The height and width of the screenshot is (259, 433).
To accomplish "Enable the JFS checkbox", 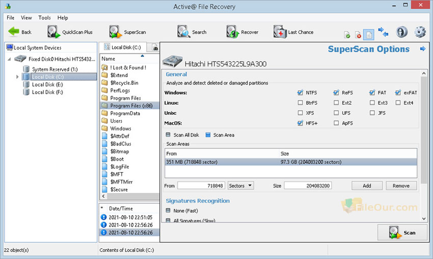I will tap(372, 113).
